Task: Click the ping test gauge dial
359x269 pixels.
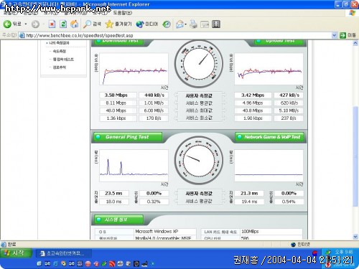Action: pyautogui.click(x=199, y=161)
